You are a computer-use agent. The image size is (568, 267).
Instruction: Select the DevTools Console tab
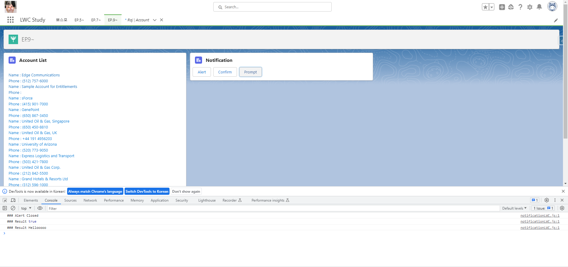pos(51,200)
